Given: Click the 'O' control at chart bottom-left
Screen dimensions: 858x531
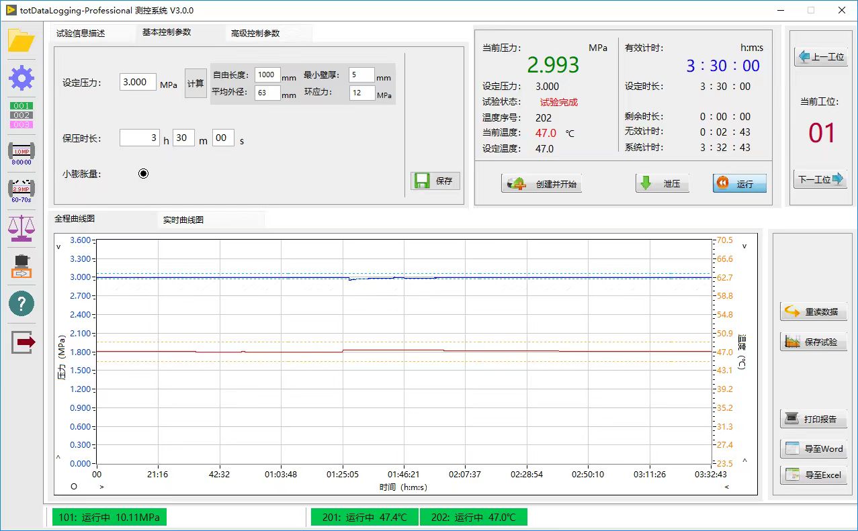Looking at the screenshot, I should click(74, 487).
